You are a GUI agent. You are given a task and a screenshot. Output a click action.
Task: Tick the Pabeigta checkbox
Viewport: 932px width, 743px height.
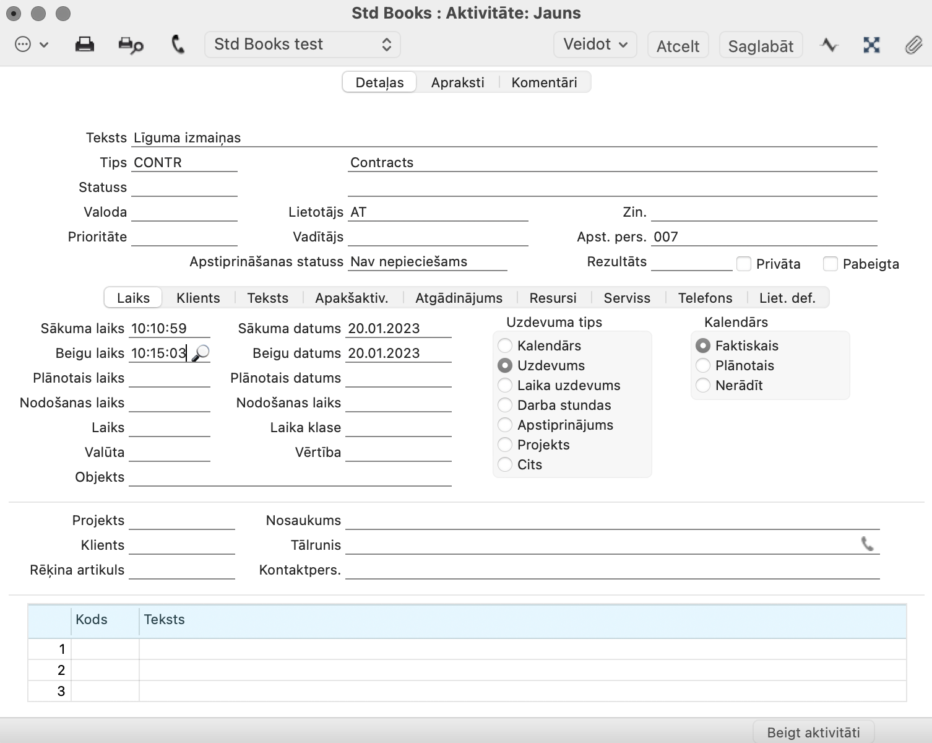pos(831,264)
